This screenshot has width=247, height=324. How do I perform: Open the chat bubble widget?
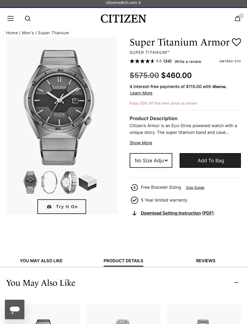point(15,309)
